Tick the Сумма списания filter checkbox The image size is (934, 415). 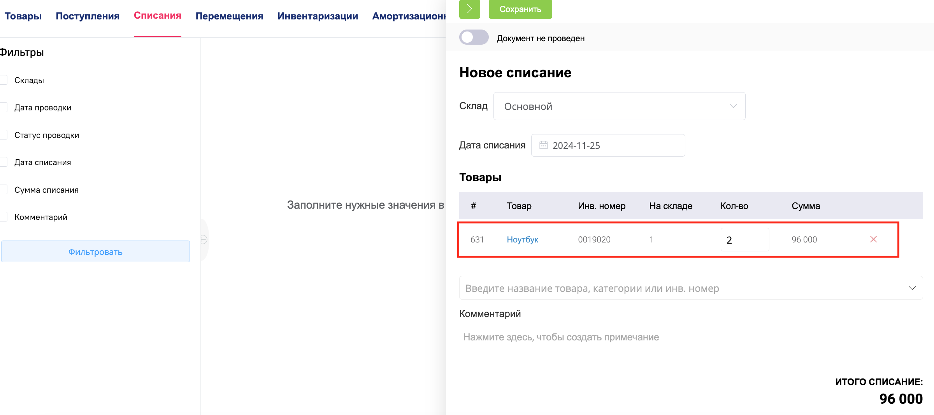4,189
